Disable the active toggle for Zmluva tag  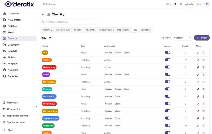[167, 89]
